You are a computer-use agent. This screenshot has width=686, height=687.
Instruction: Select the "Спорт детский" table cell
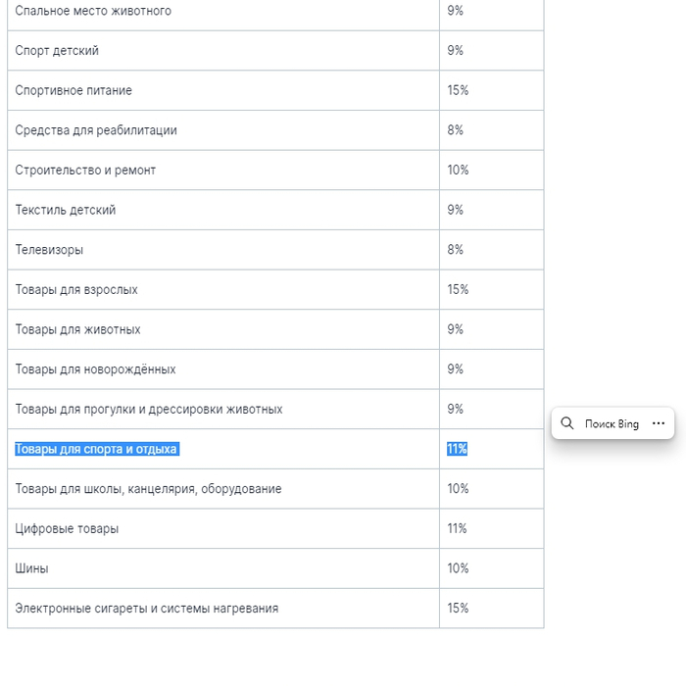[57, 51]
